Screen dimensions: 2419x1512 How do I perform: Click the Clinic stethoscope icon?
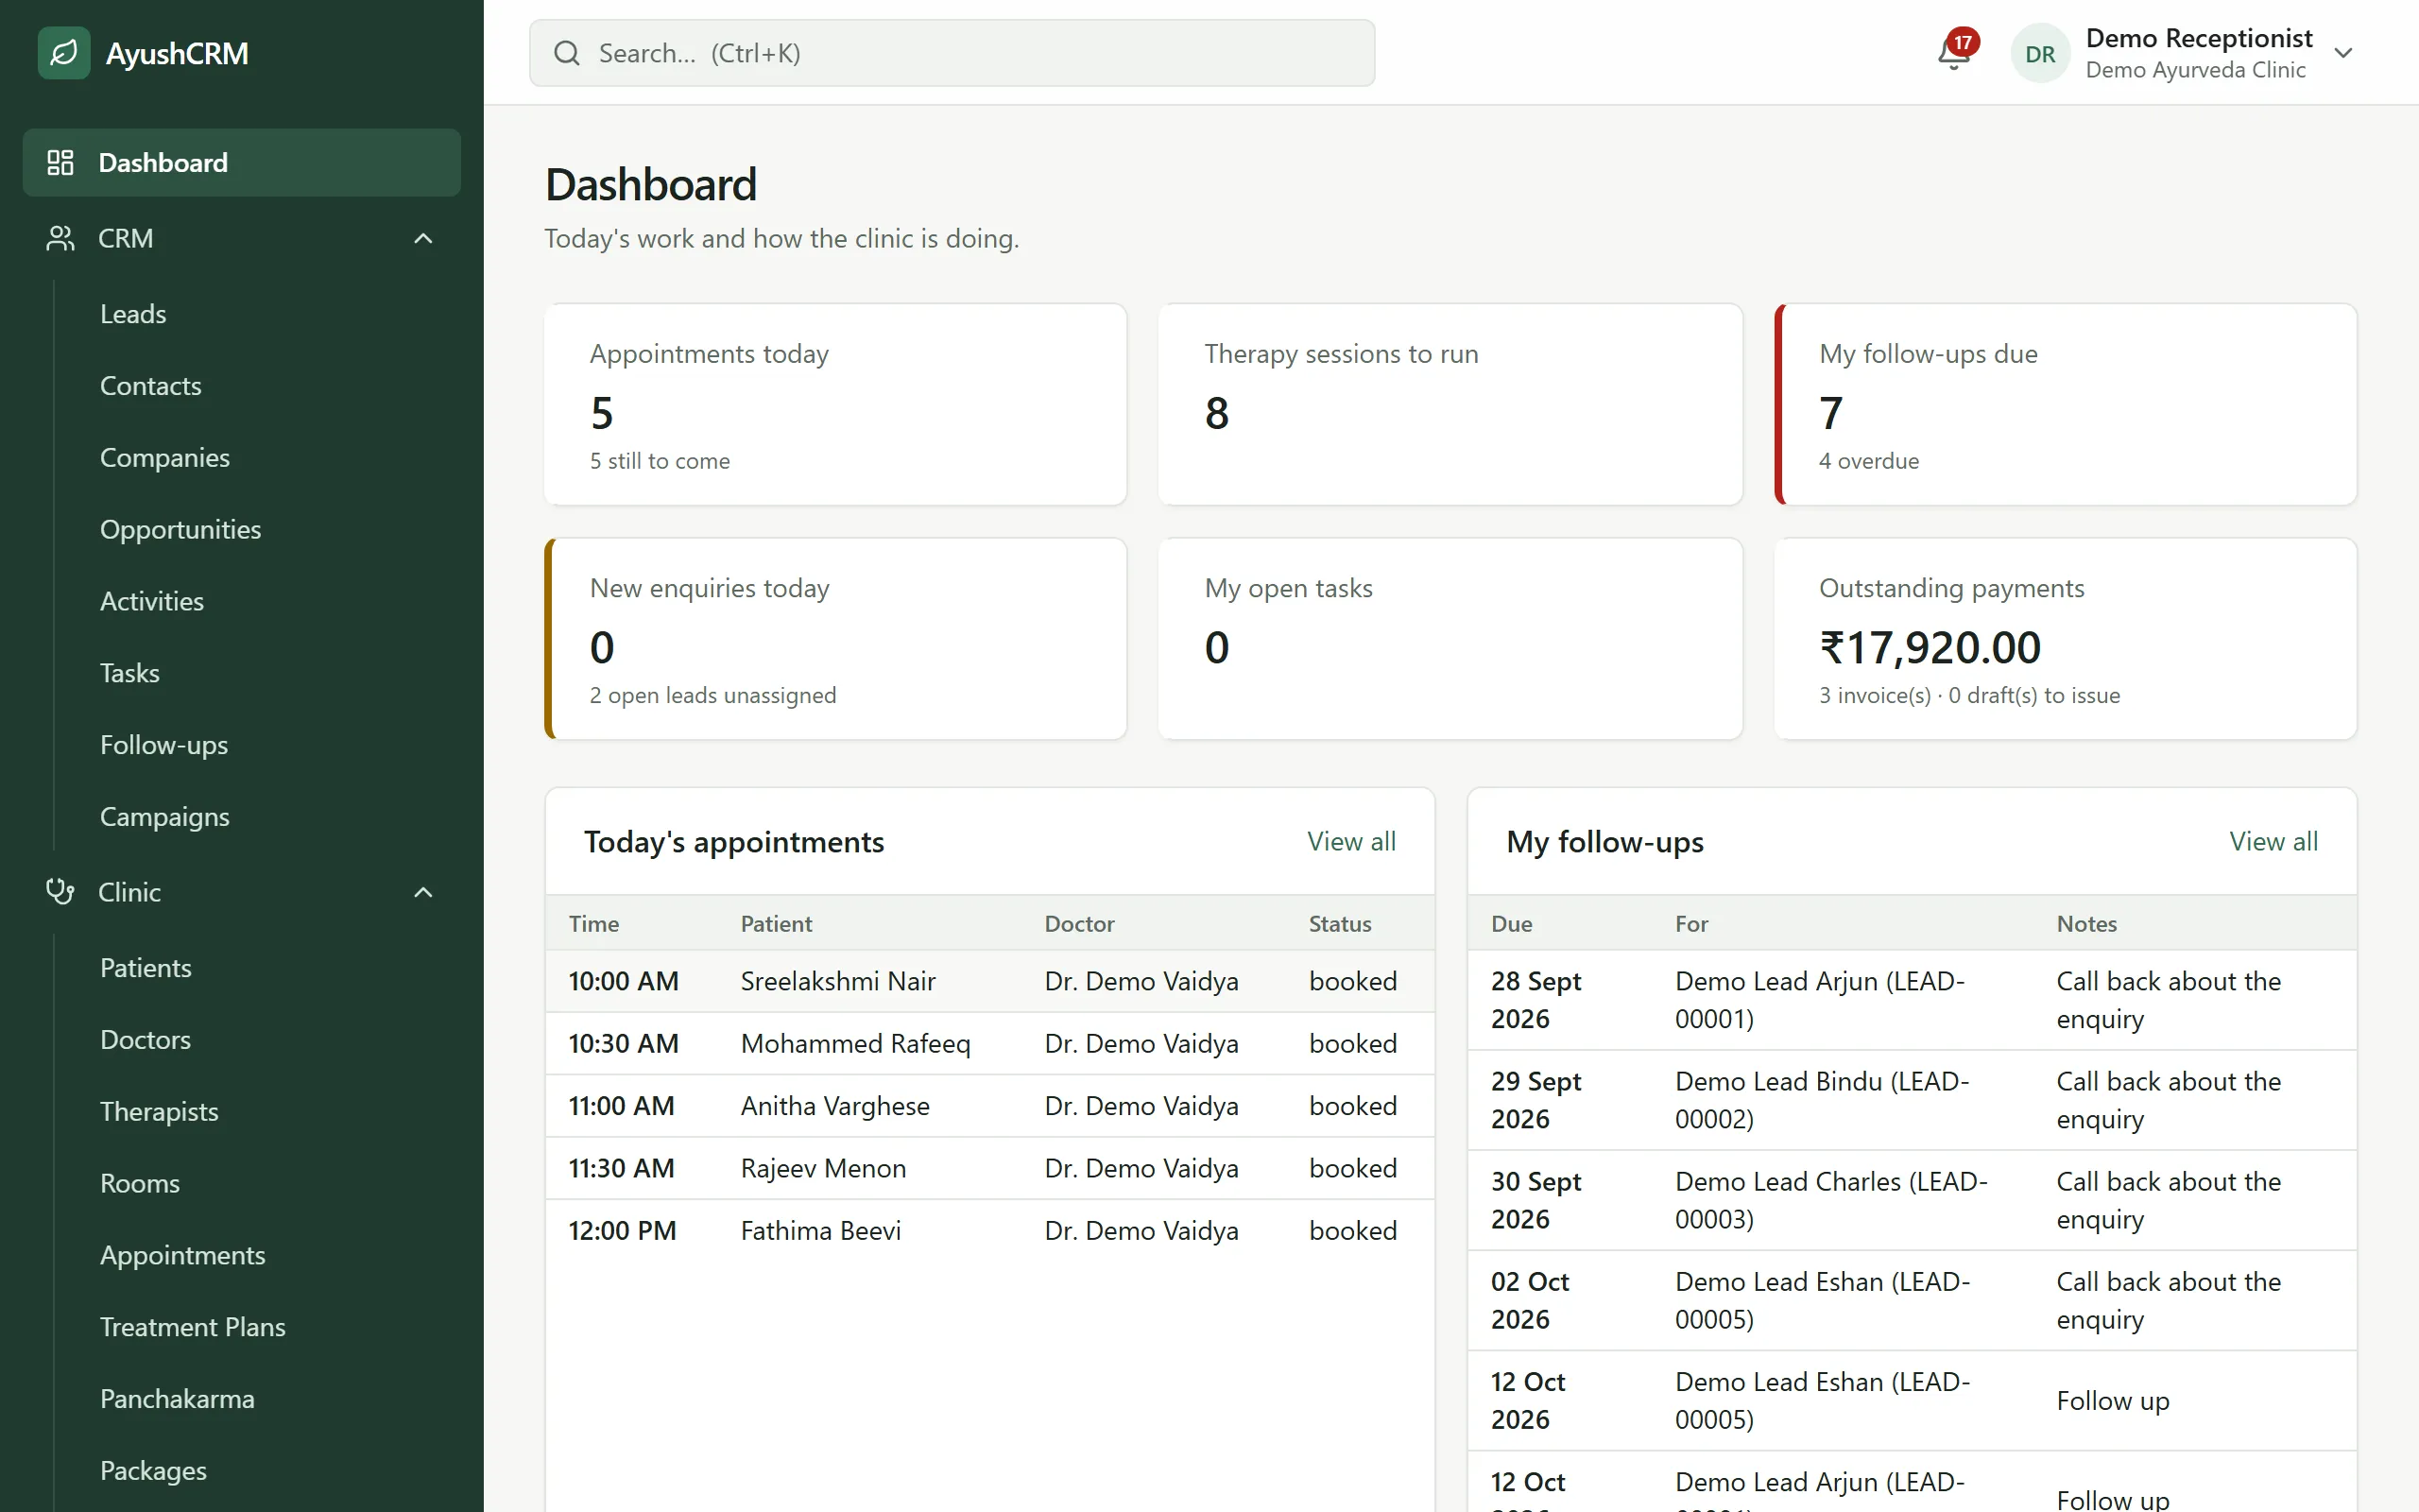[x=61, y=891]
